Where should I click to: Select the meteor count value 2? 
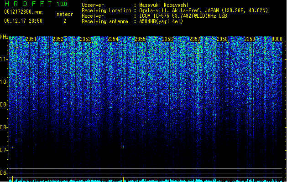tap(65, 21)
